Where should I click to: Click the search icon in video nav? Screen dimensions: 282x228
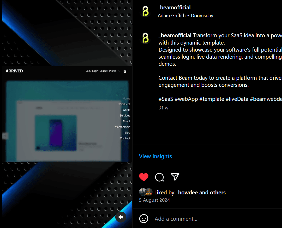click(x=119, y=71)
